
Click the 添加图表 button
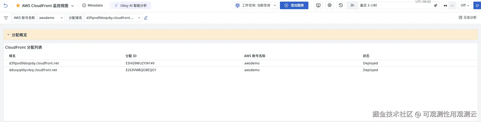294,5
